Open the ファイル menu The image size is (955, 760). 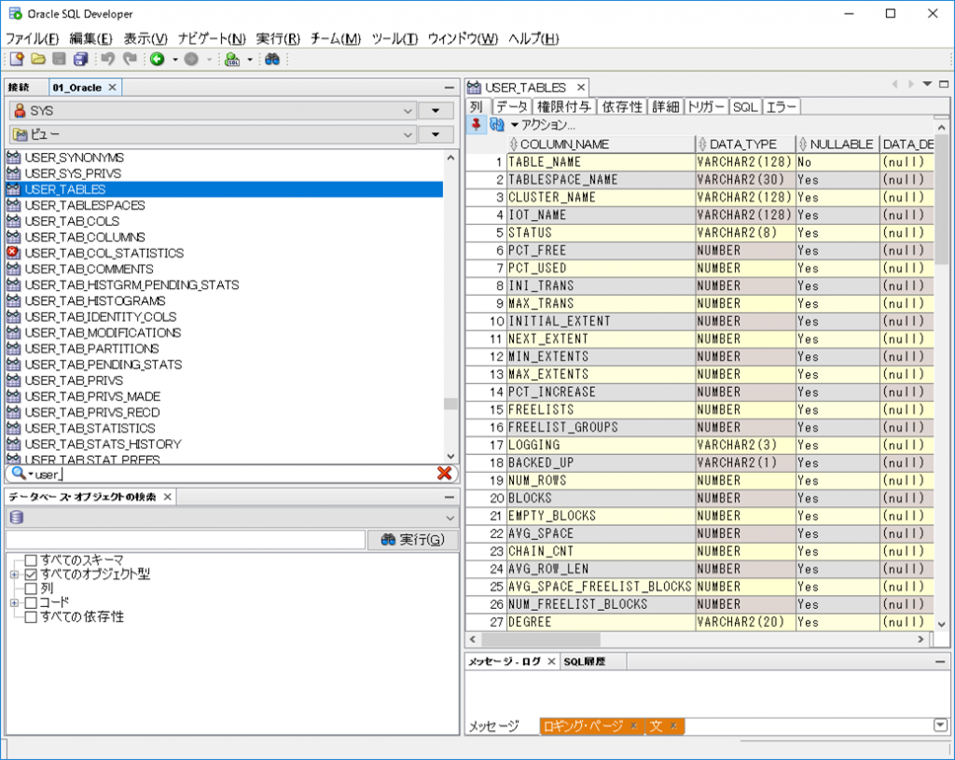33,39
